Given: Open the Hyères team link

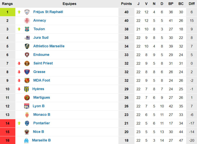Looking at the screenshot, I should (38, 89).
